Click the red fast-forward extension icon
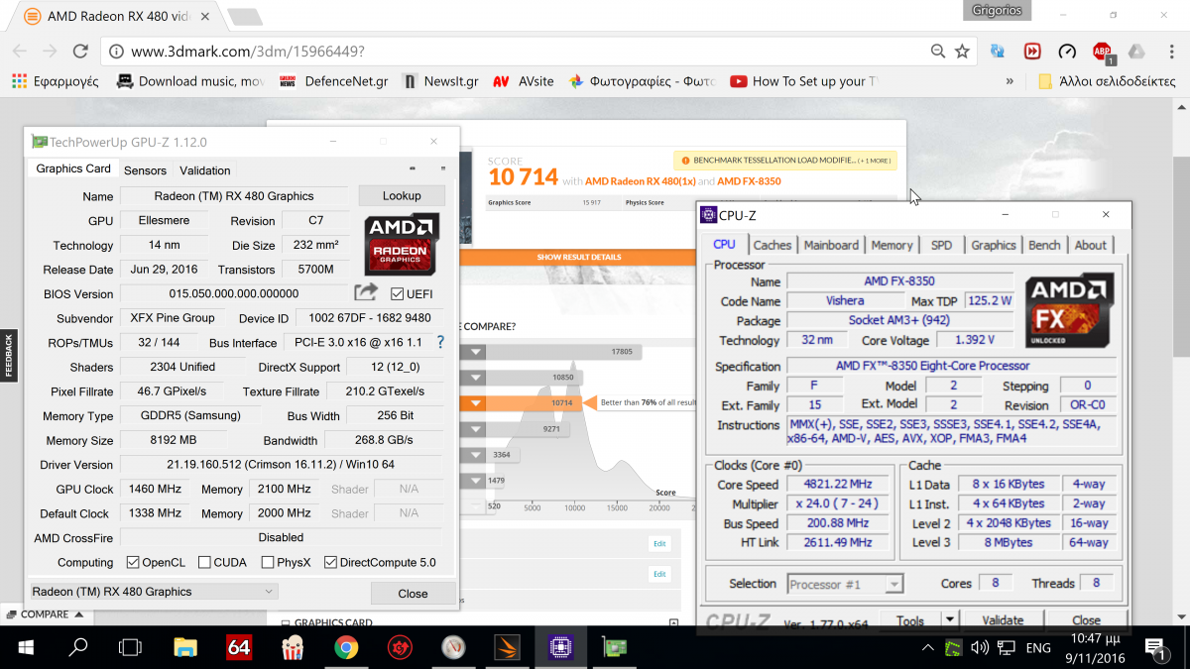1190x669 pixels. coord(1032,52)
